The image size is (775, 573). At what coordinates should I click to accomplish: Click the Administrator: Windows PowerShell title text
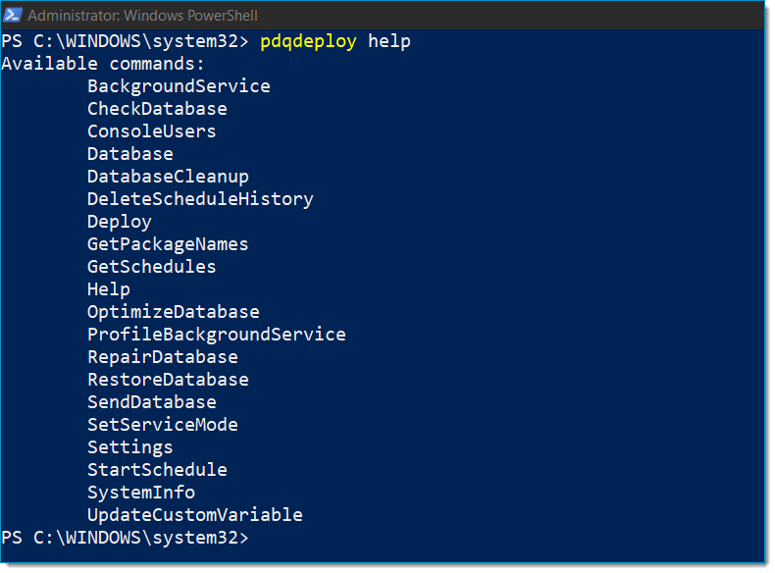(142, 16)
